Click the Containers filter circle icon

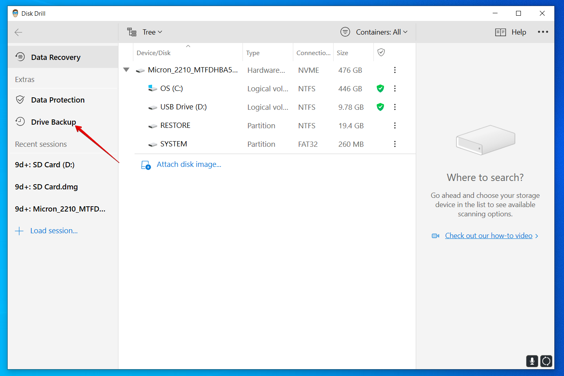tap(345, 32)
